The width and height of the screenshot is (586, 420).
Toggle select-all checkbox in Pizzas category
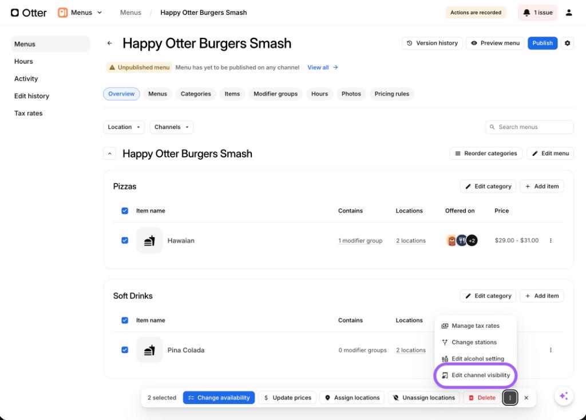point(125,211)
